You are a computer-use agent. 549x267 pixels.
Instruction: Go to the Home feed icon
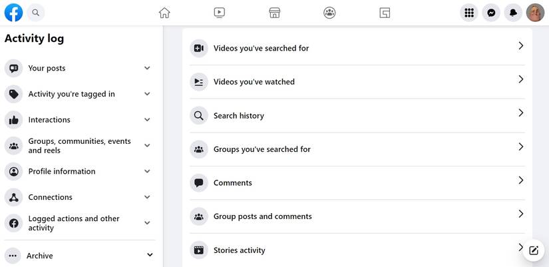164,13
